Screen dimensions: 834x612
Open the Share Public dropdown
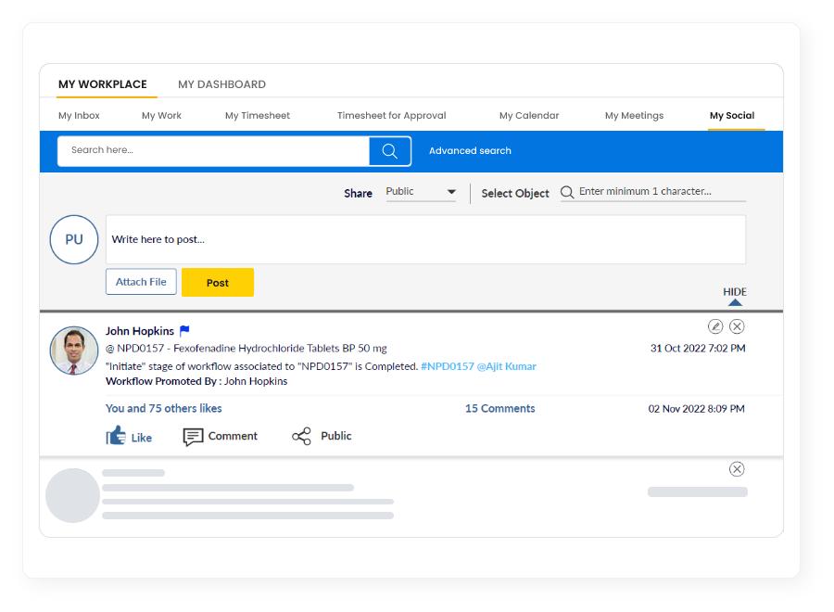click(421, 192)
